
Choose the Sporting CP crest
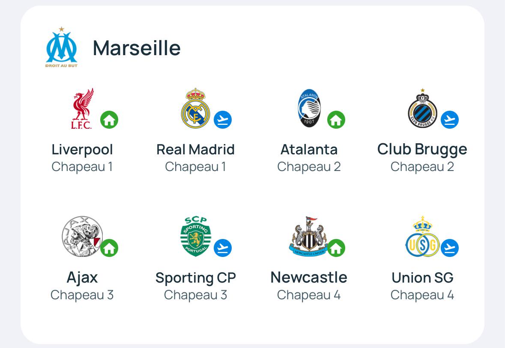[x=195, y=236]
